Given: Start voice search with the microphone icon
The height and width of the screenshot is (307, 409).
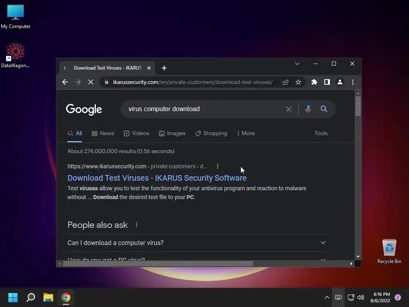Looking at the screenshot, I should click(x=308, y=109).
